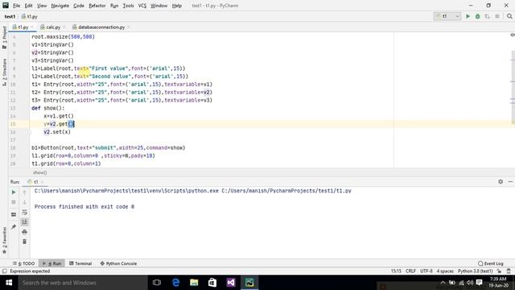Open the Event Log
Screen dimensions: 515x290
point(491,263)
